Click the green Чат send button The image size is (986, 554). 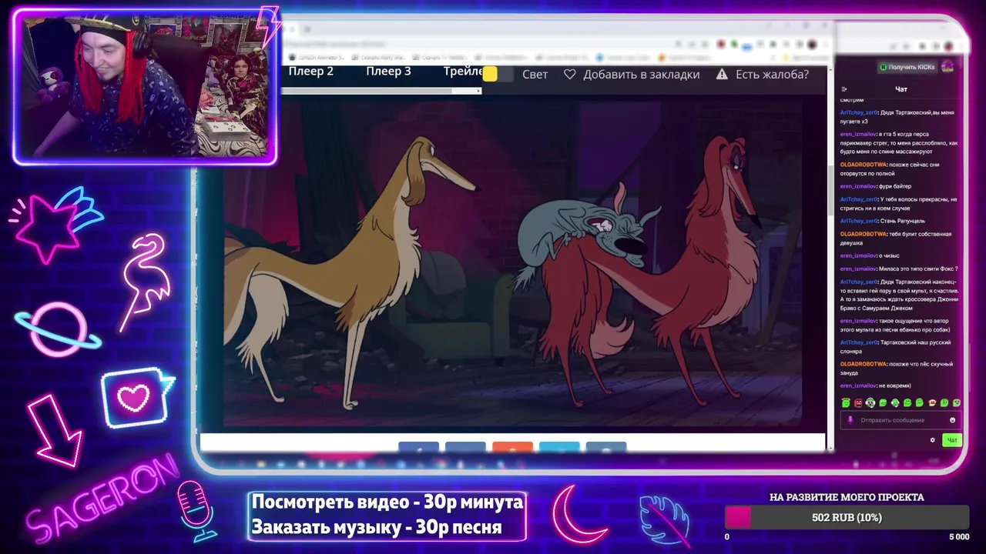coord(952,440)
